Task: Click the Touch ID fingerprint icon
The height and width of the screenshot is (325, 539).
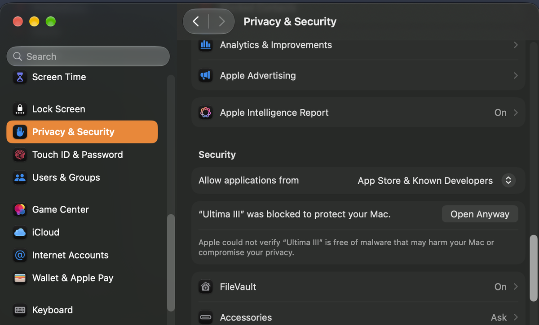Action: 20,155
